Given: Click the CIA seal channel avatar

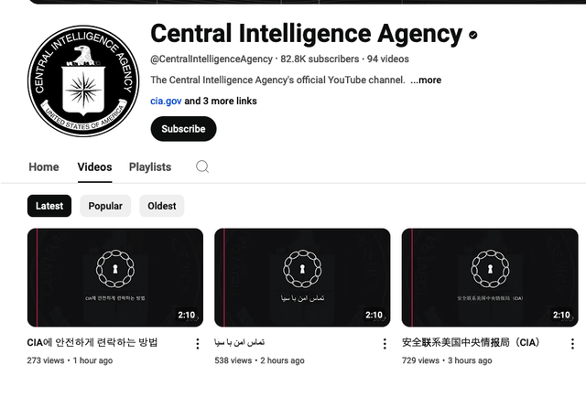Looking at the screenshot, I should click(x=83, y=81).
